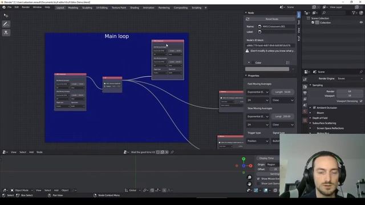Open the View Layer properties tab icon
Screen dimensions: 365x205
tap(305, 99)
